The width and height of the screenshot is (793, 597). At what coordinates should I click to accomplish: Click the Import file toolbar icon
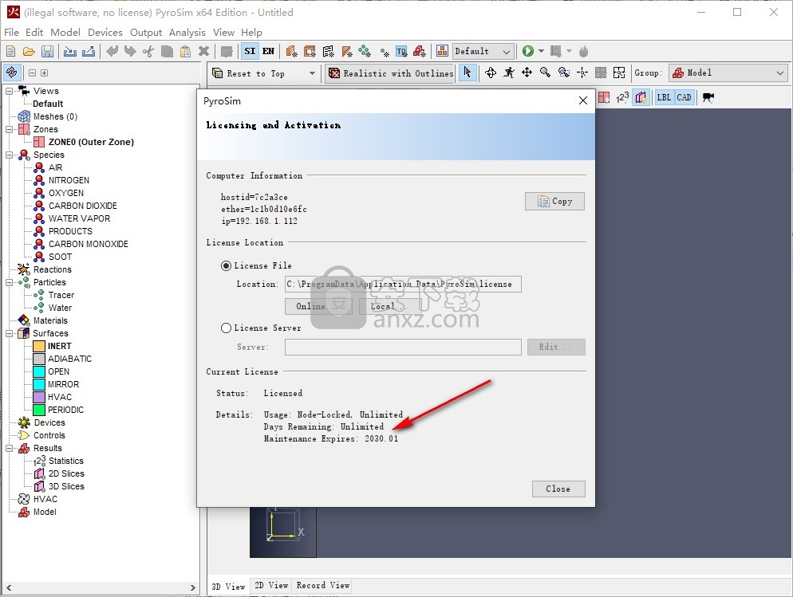click(x=69, y=51)
